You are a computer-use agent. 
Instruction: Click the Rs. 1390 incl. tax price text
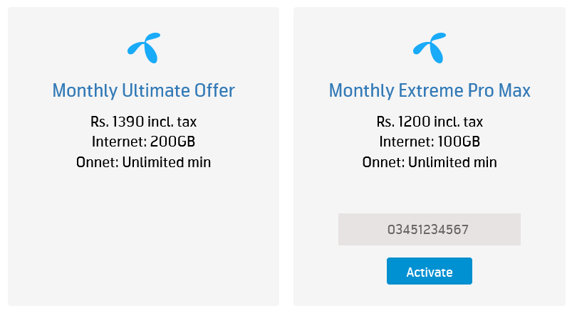click(x=143, y=122)
